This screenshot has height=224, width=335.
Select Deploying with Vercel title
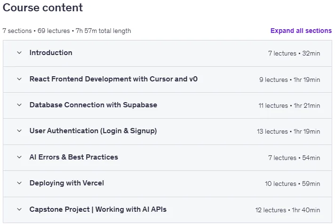(x=67, y=183)
